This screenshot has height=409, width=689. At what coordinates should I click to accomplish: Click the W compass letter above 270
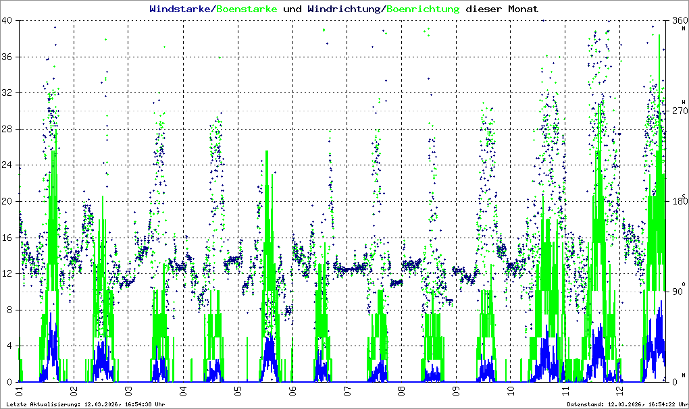click(x=684, y=101)
